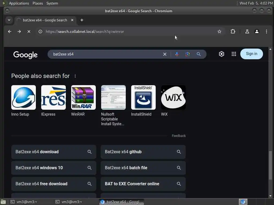Screen dimensions: 274x205
Task: Click the Inno Setup label
Action: [x=20, y=114]
